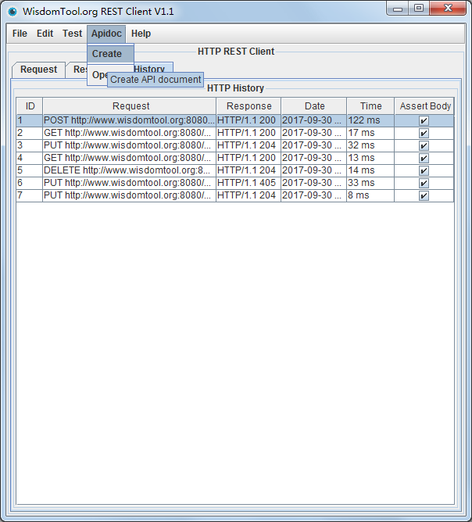Open the Edit menu
This screenshot has height=522, width=472.
[45, 34]
